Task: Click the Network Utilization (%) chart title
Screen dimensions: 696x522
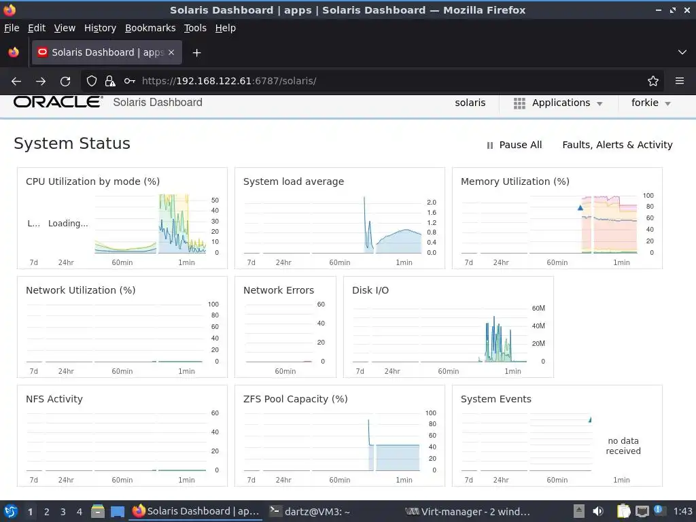Action: [80, 290]
